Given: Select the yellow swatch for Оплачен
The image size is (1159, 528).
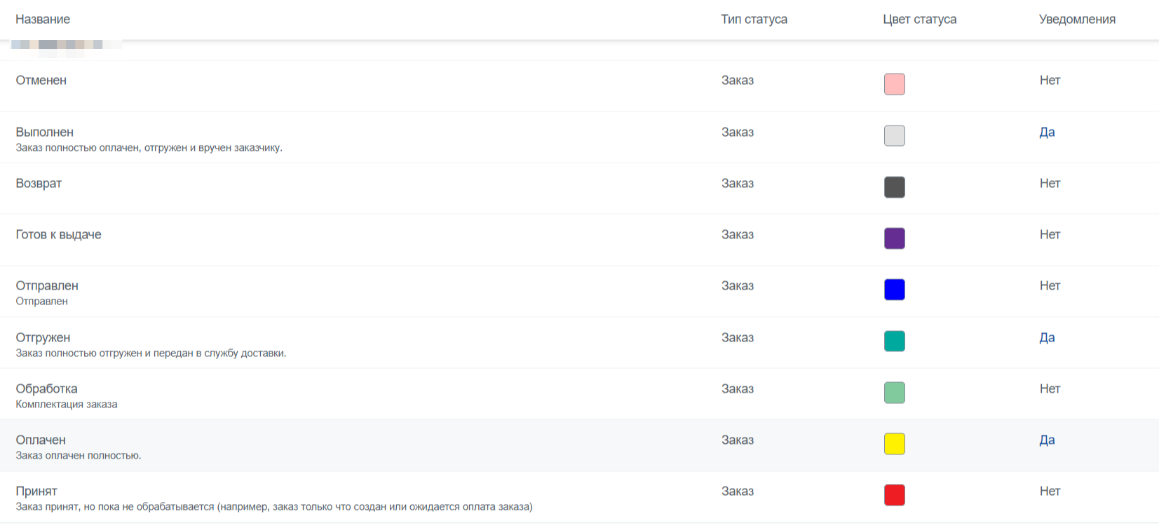Looking at the screenshot, I should pyautogui.click(x=894, y=444).
